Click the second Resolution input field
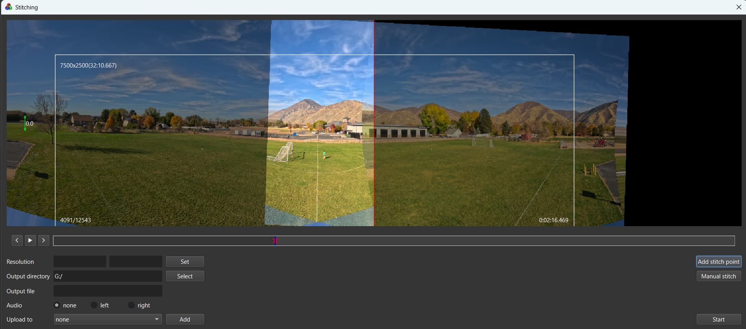This screenshot has width=746, height=329. 136,261
